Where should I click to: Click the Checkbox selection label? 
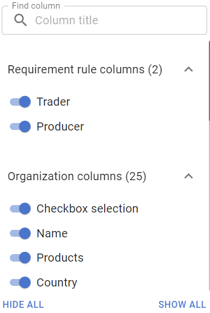coord(87,208)
